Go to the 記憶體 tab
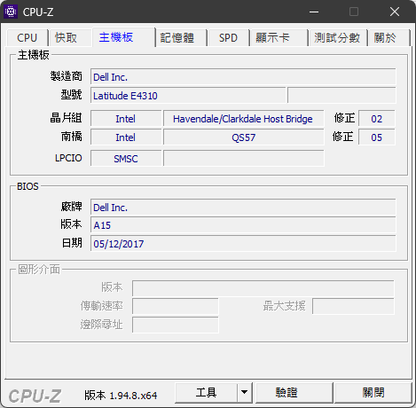Viewport: 416px width, 408px height. (x=181, y=38)
